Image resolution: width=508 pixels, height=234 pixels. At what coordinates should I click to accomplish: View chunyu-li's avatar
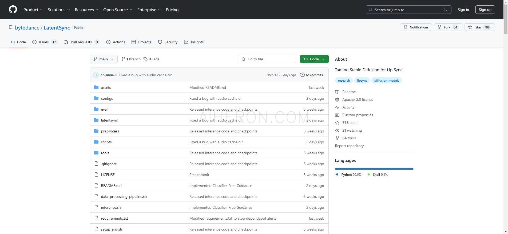pyautogui.click(x=96, y=75)
